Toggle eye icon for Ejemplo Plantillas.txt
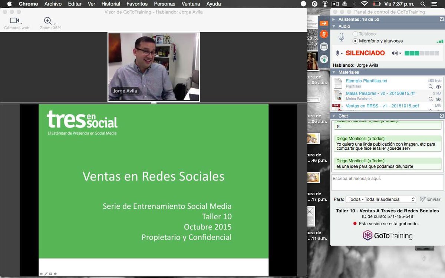The width and height of the screenshot is (445, 278). click(438, 87)
